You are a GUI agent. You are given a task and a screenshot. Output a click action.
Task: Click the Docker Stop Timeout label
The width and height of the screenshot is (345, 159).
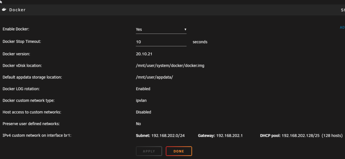click(22, 42)
